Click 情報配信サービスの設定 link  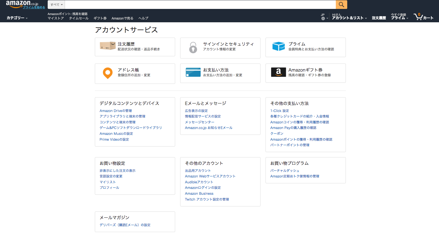point(203,116)
